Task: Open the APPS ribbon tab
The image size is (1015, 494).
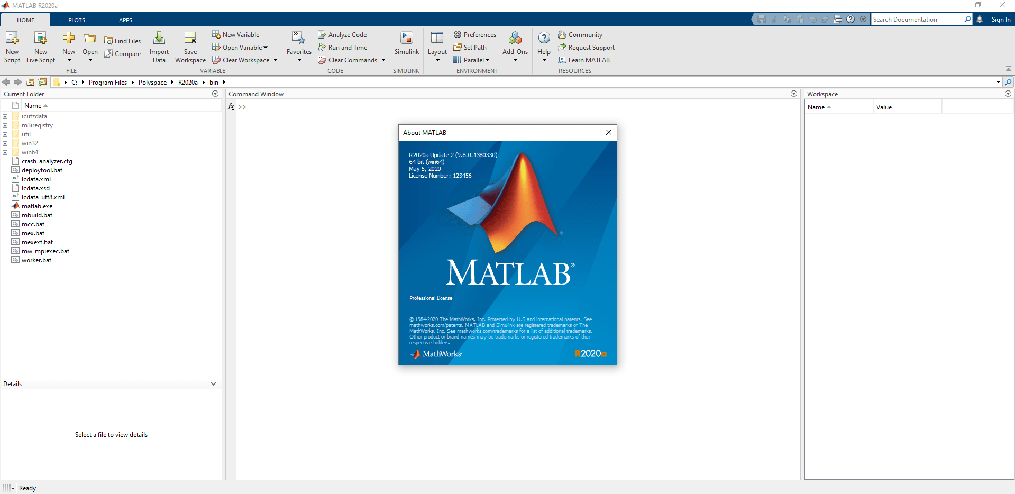Action: click(125, 20)
